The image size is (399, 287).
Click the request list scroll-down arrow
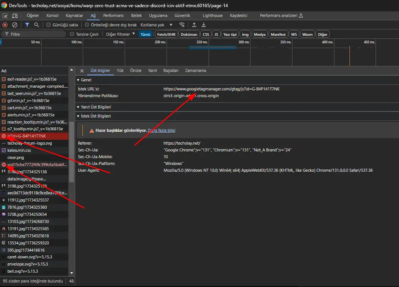71,273
